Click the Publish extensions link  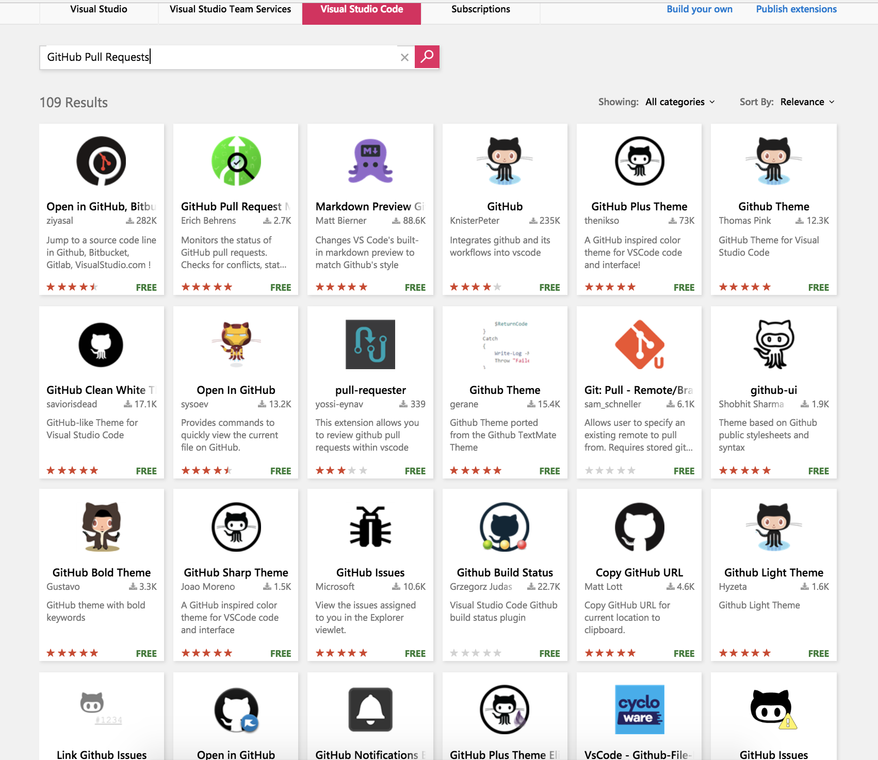pos(795,9)
